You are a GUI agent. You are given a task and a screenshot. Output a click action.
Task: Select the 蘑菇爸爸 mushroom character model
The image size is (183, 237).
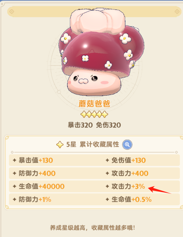tap(101, 52)
